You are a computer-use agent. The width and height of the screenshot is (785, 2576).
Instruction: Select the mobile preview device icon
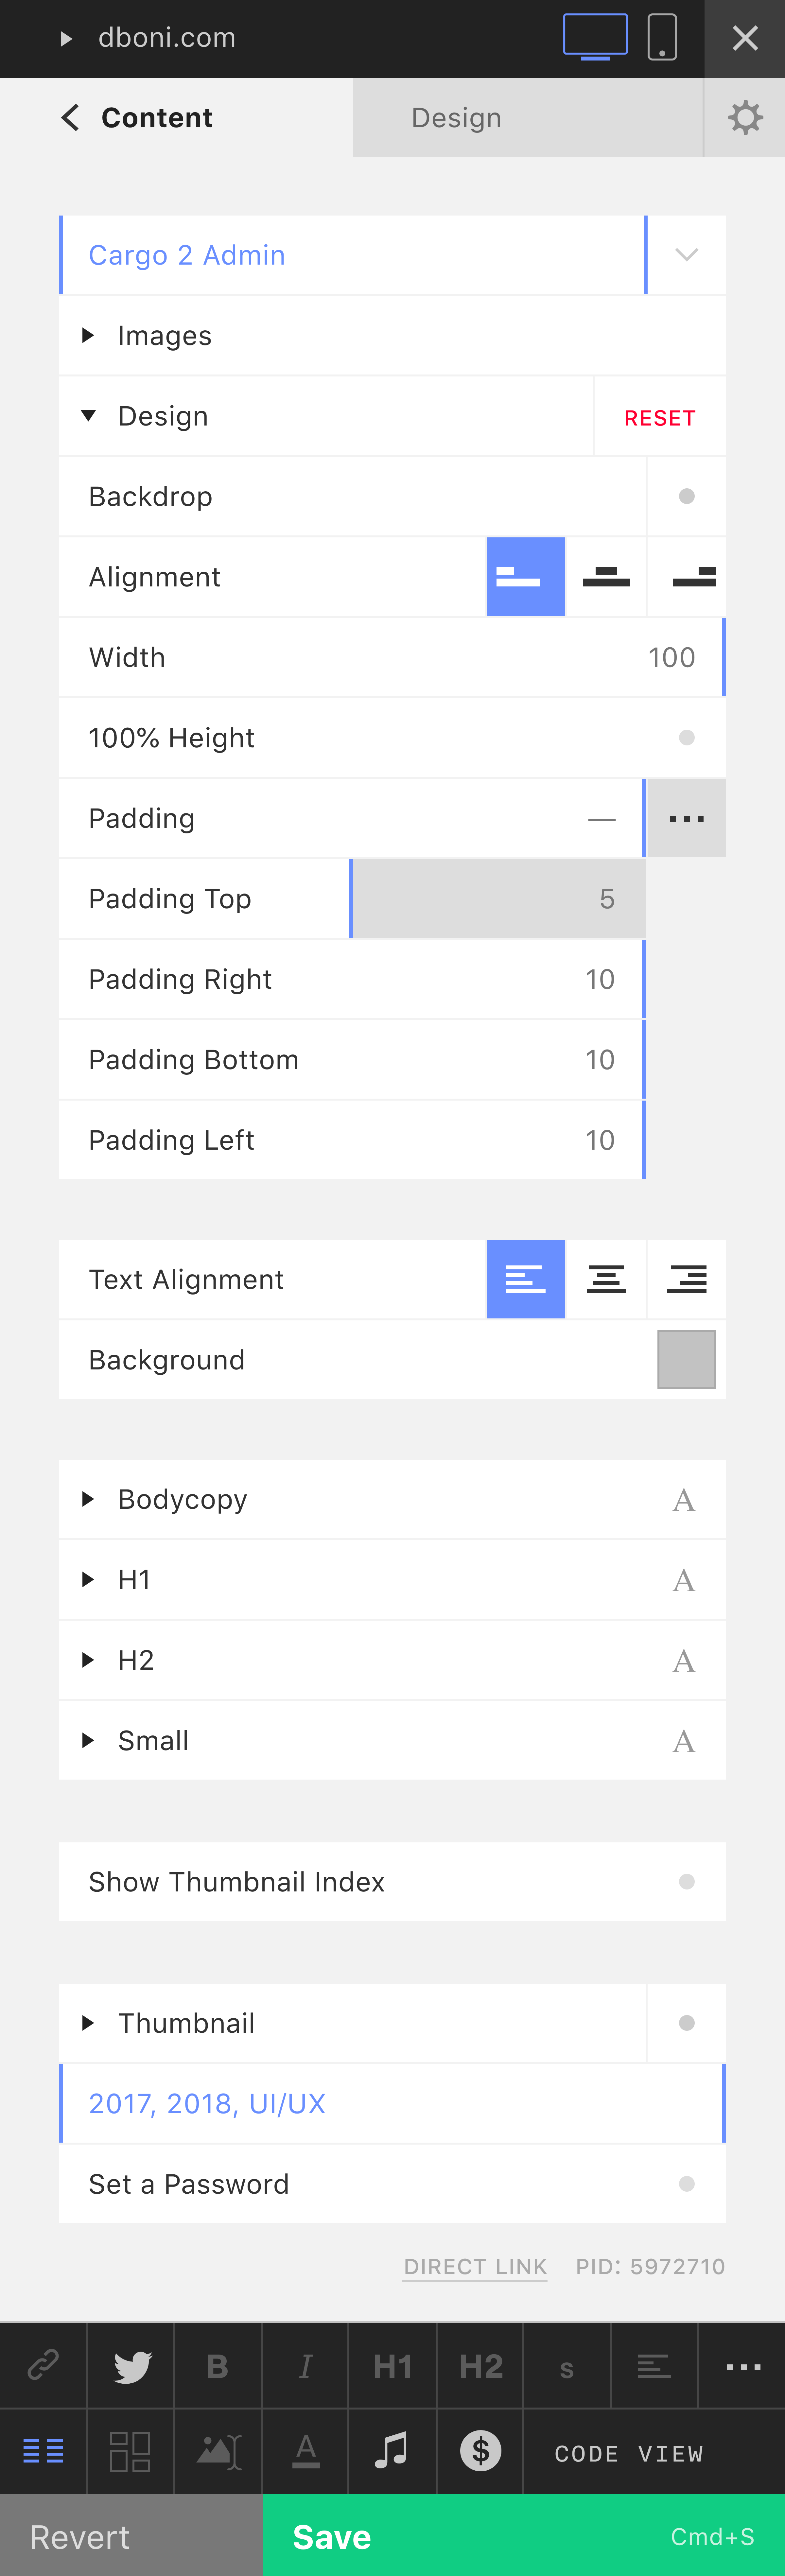click(x=662, y=38)
